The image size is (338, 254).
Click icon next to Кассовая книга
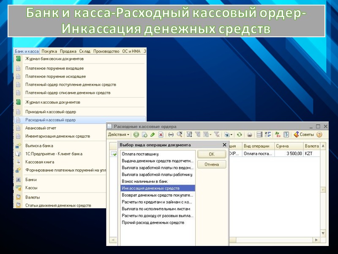coord(18,162)
